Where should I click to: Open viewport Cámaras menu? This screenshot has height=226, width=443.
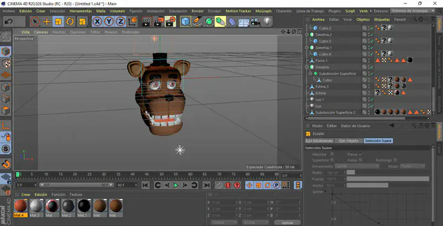(41, 32)
